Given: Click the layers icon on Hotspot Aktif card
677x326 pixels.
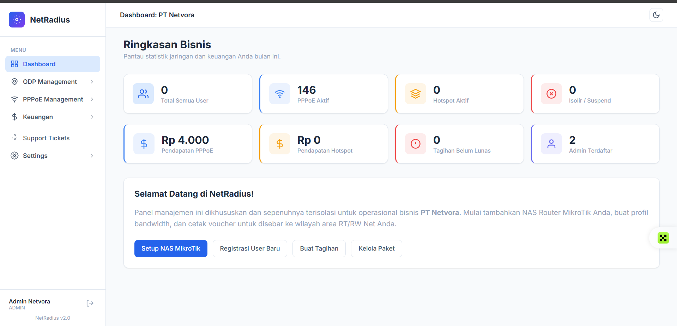Looking at the screenshot, I should pos(415,94).
